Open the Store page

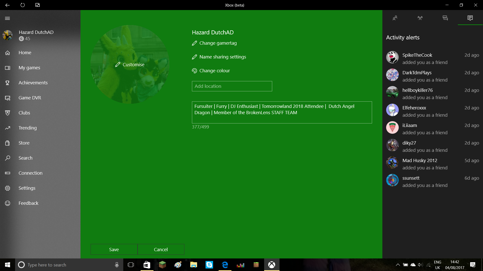pos(40,143)
